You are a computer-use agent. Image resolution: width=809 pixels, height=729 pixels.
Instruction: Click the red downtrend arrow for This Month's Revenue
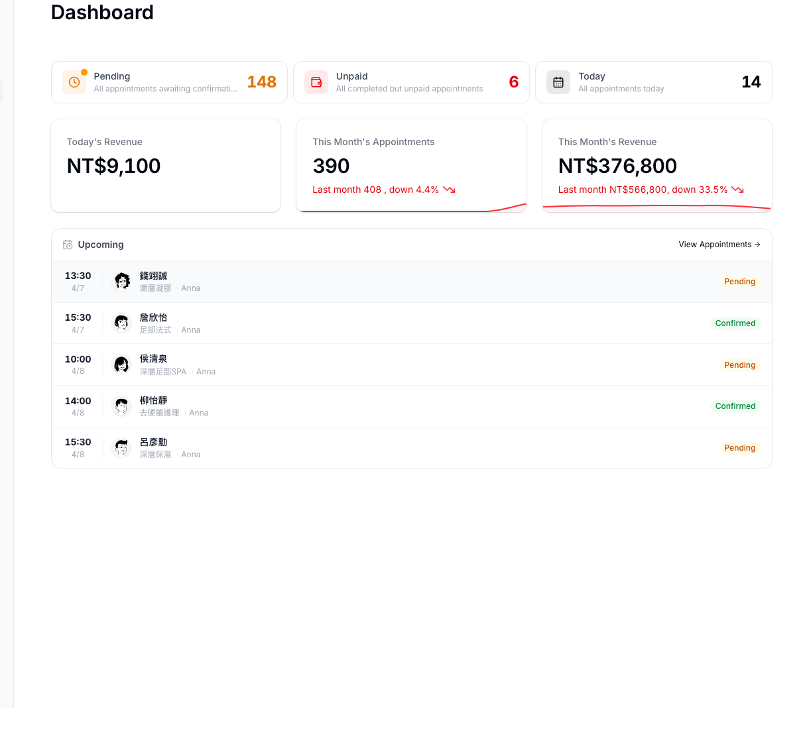pos(737,190)
